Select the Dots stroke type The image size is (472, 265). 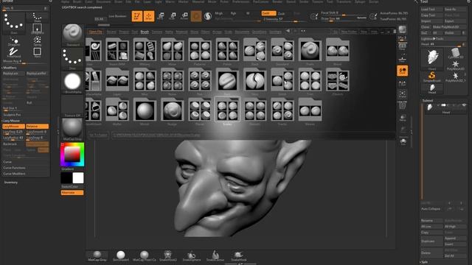[38, 17]
